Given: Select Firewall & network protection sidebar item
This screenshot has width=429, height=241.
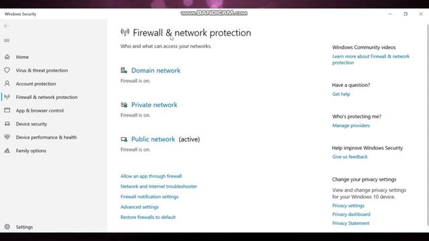Looking at the screenshot, I should tap(46, 97).
